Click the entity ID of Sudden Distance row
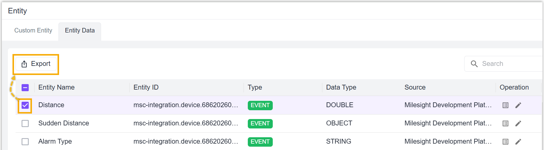Image resolution: width=544 pixels, height=150 pixels. tap(186, 123)
